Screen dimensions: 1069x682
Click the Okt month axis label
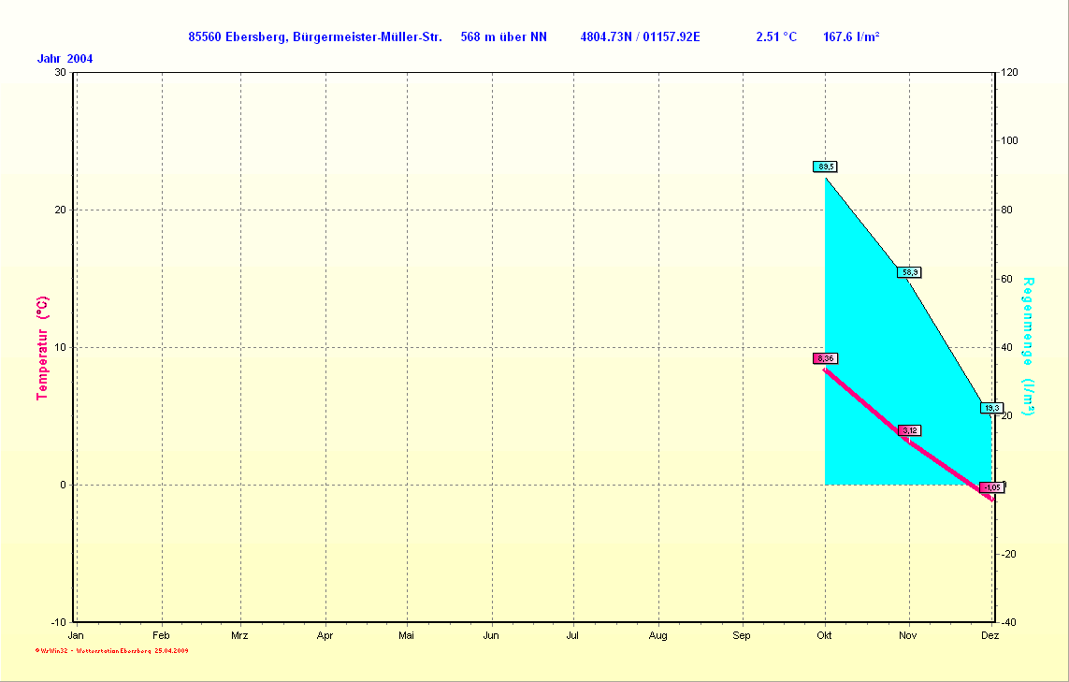coord(825,636)
